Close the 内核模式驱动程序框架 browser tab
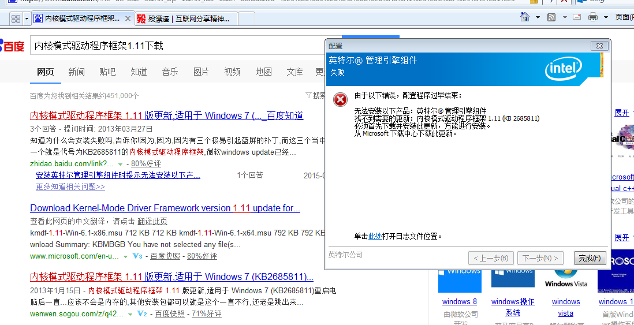 [x=128, y=18]
